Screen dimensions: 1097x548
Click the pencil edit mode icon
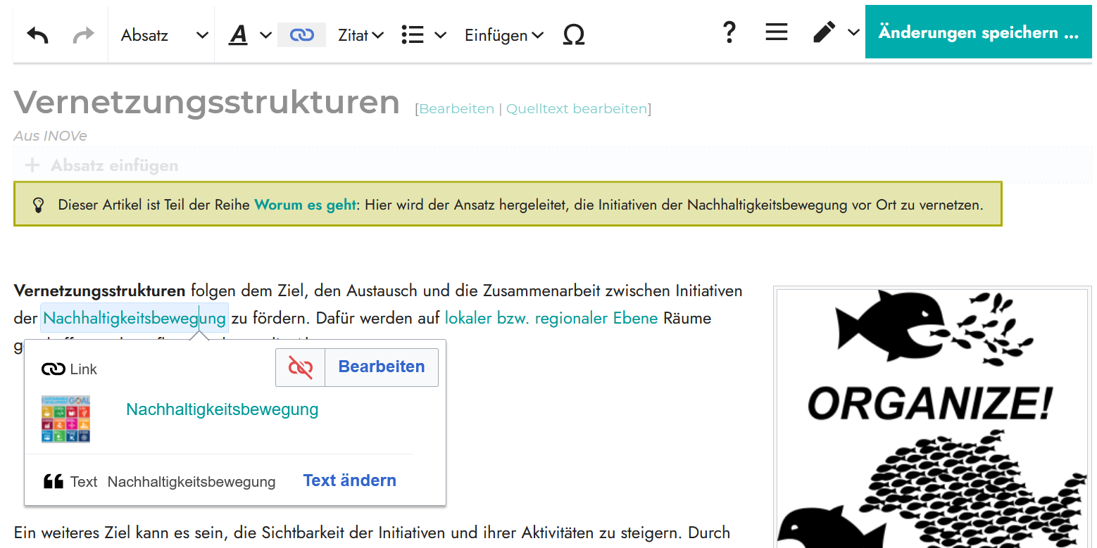pyautogui.click(x=824, y=33)
